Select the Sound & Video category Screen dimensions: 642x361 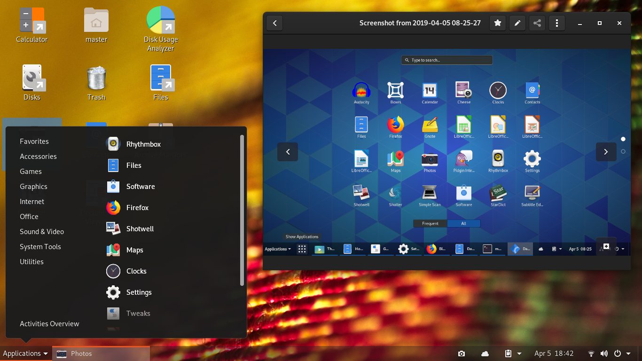tap(41, 231)
